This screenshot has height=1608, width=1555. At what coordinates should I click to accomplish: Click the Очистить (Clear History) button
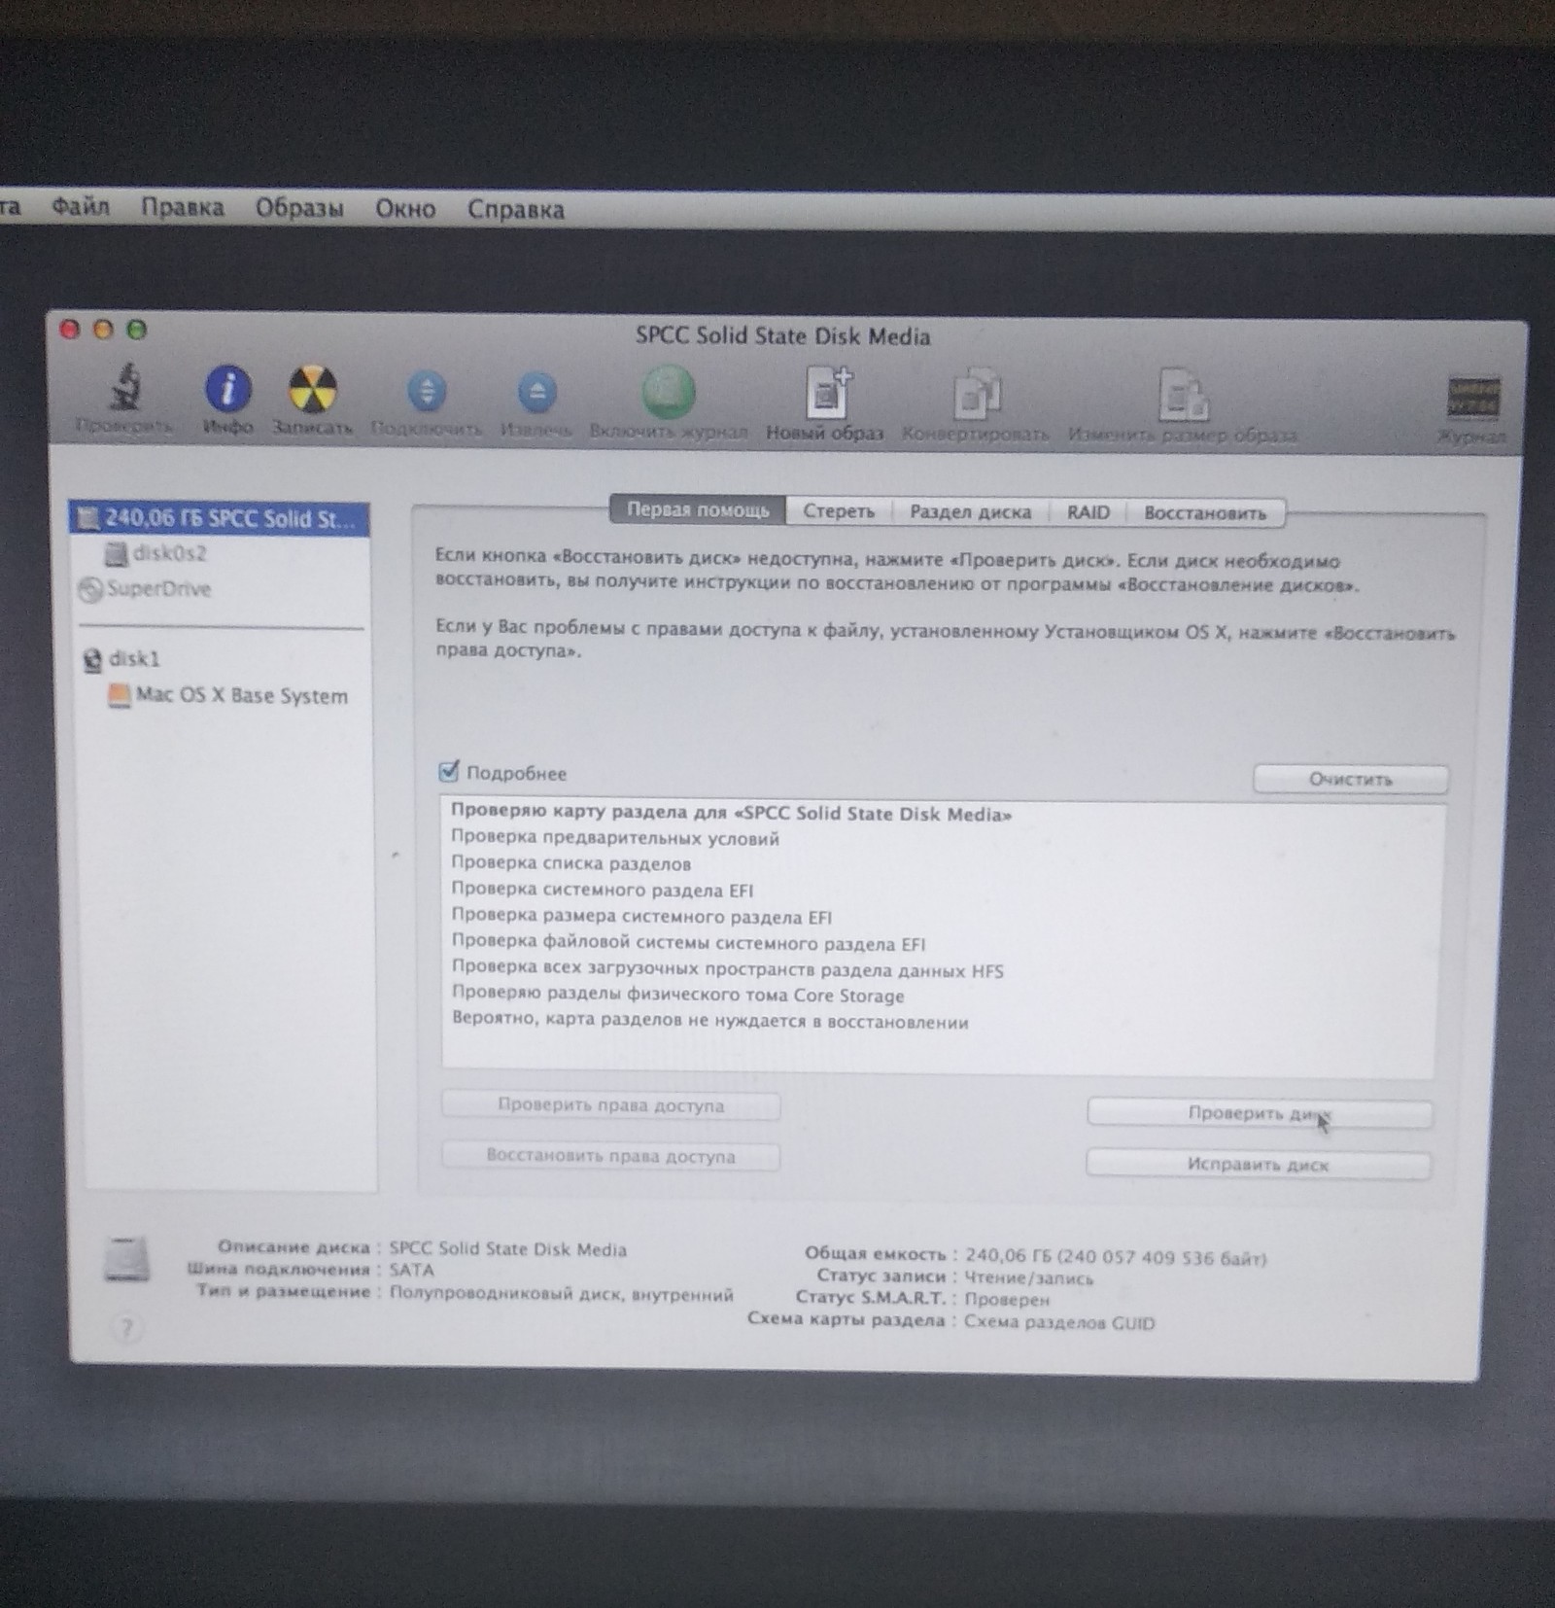pos(1350,779)
